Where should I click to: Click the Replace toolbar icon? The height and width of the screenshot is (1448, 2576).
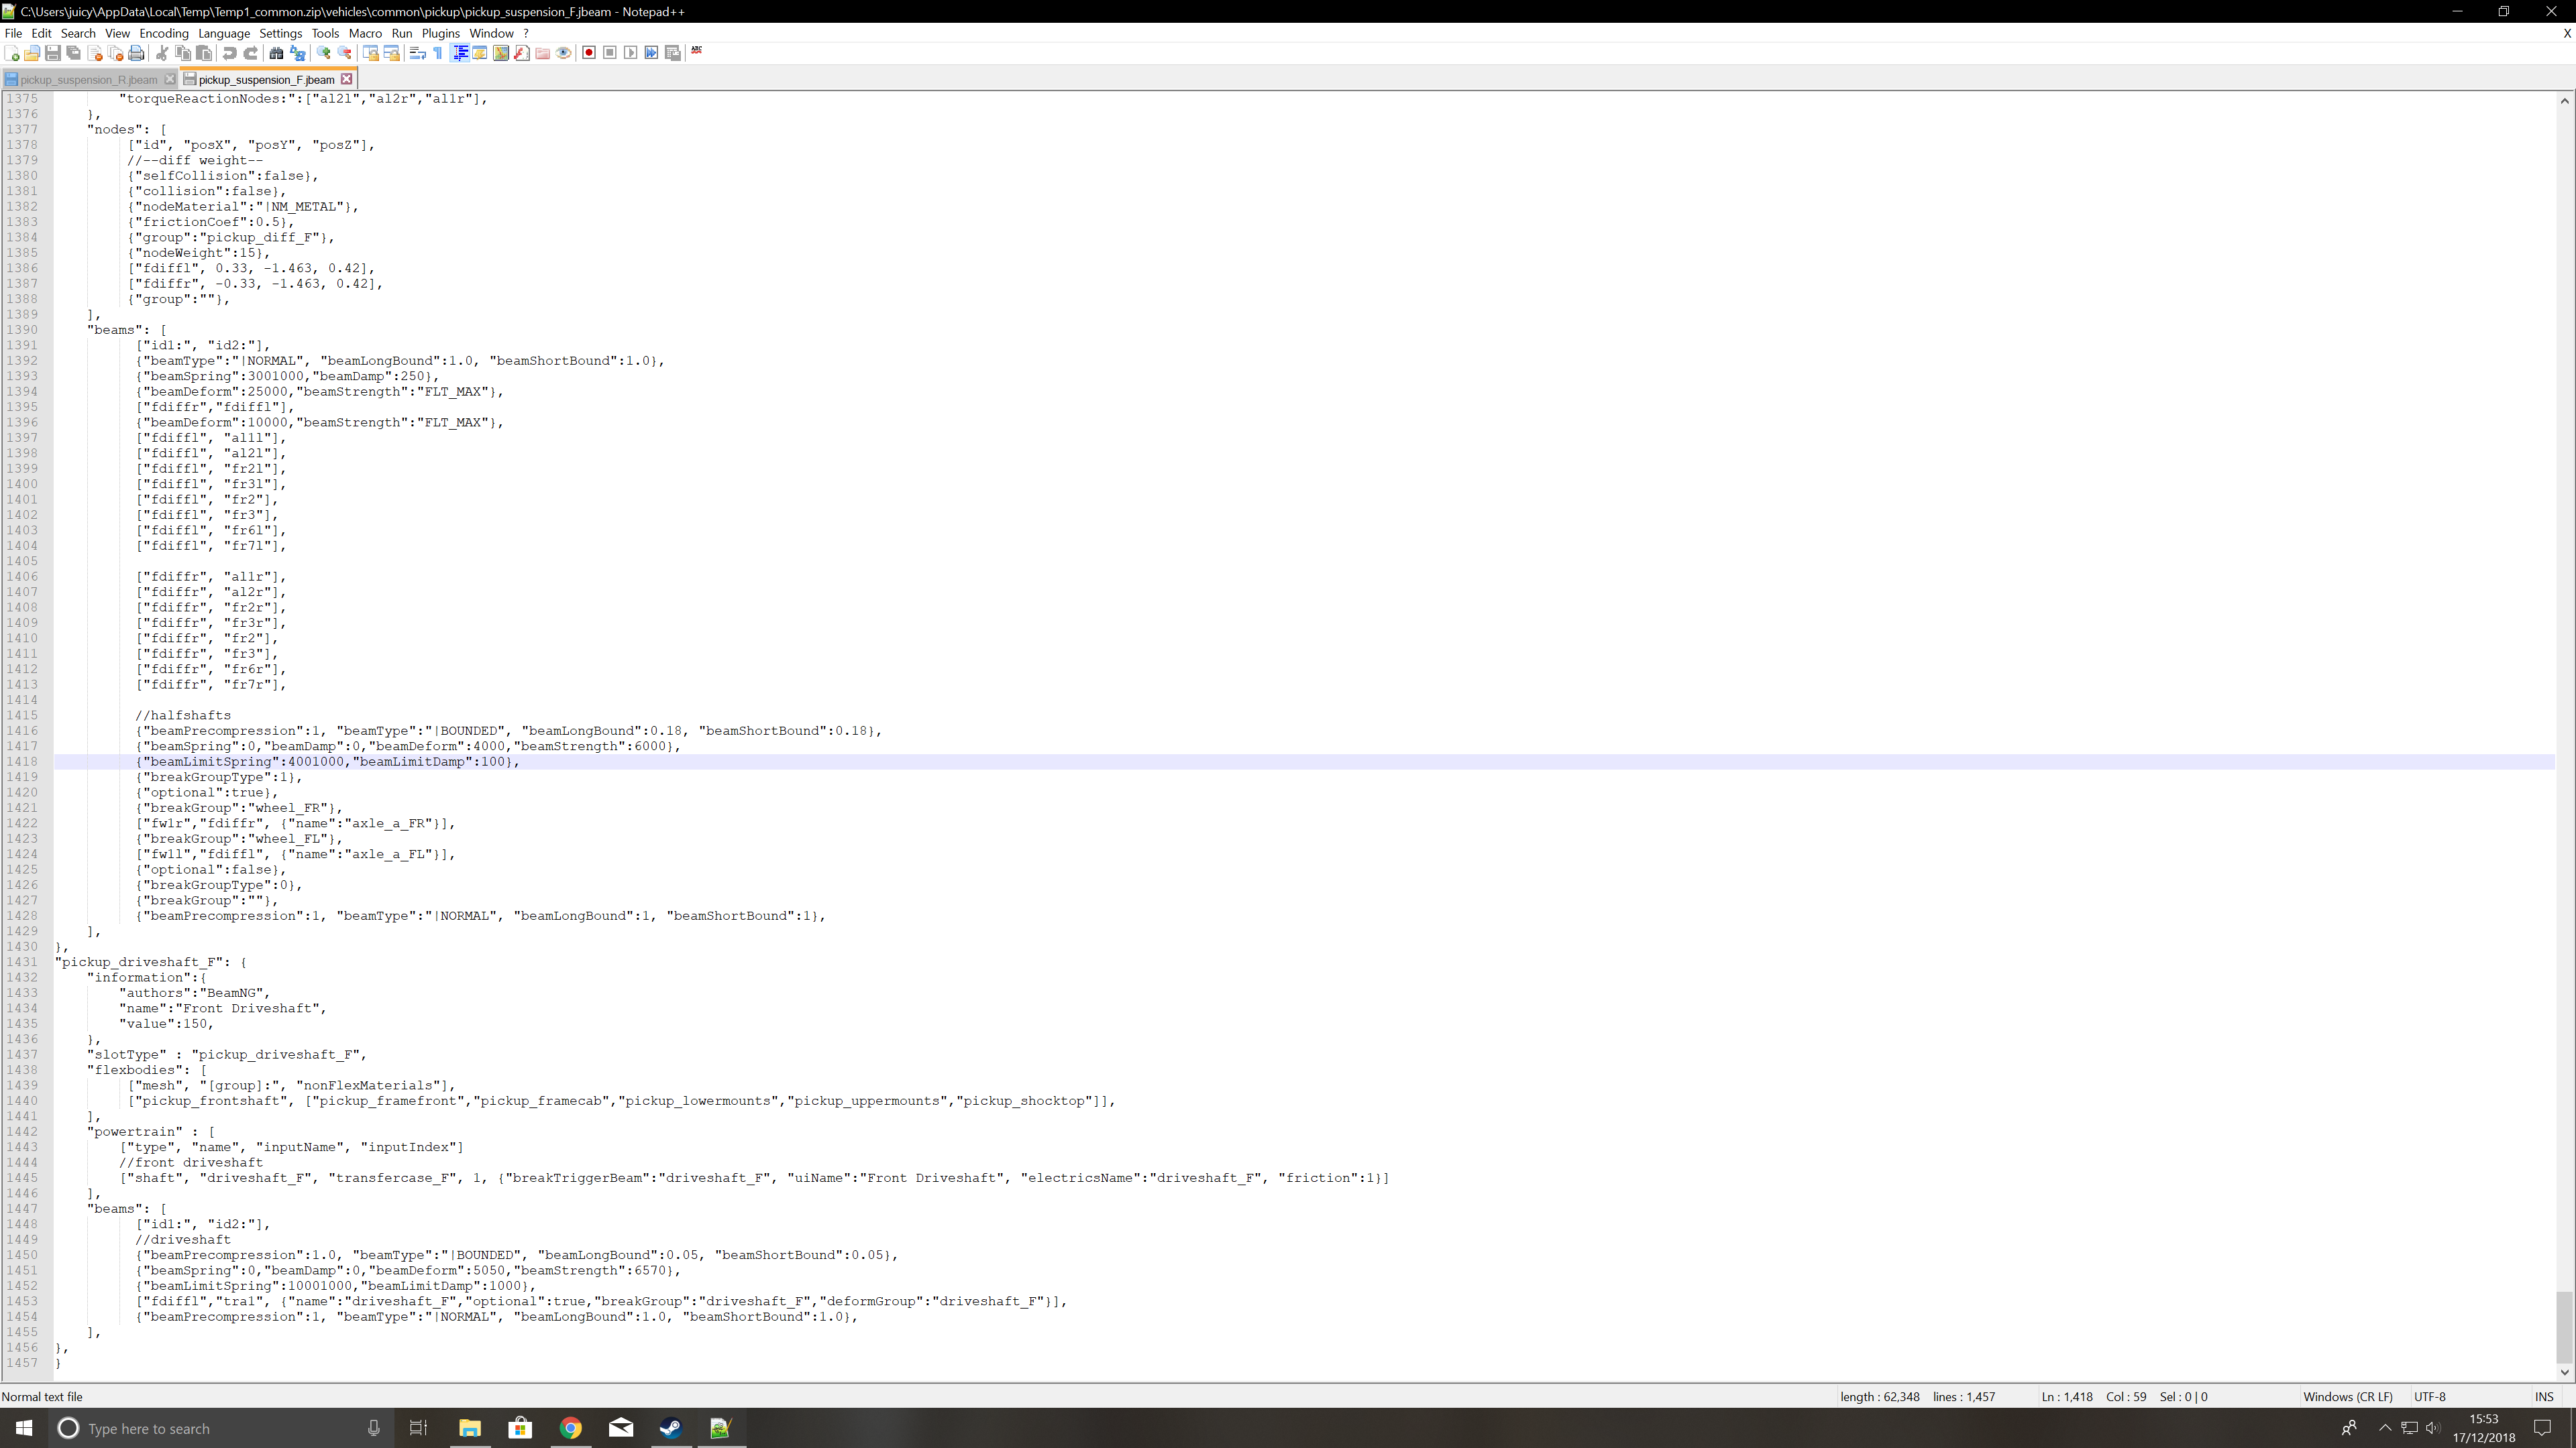point(297,53)
